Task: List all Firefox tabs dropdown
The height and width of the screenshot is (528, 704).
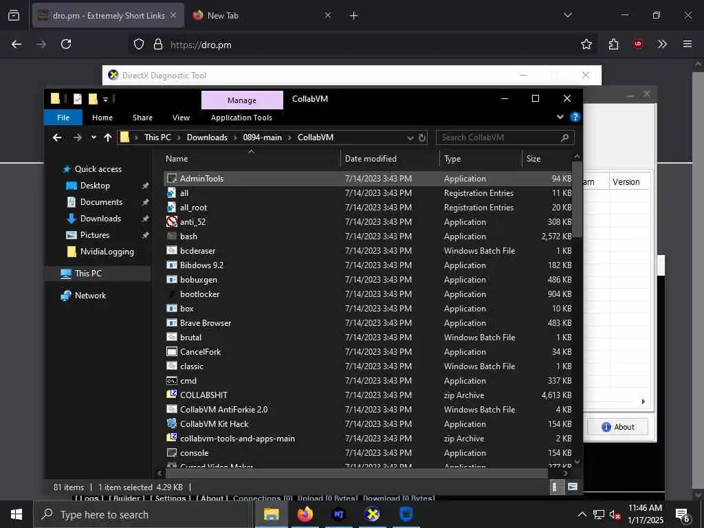Action: pyautogui.click(x=567, y=15)
